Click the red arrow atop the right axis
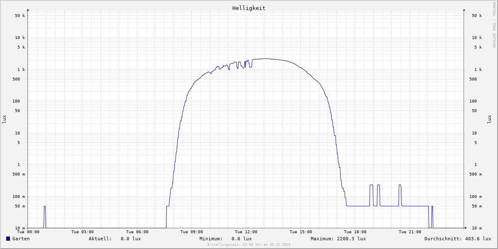 click(x=464, y=10)
